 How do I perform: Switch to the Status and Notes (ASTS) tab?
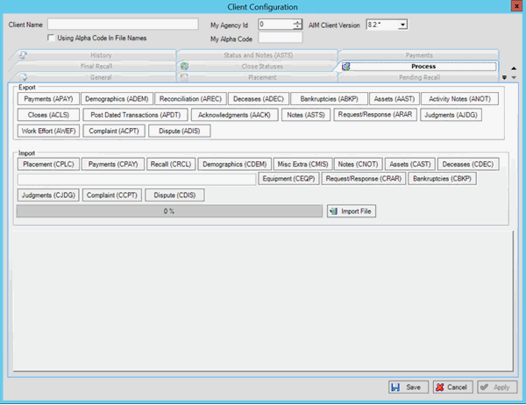click(258, 55)
